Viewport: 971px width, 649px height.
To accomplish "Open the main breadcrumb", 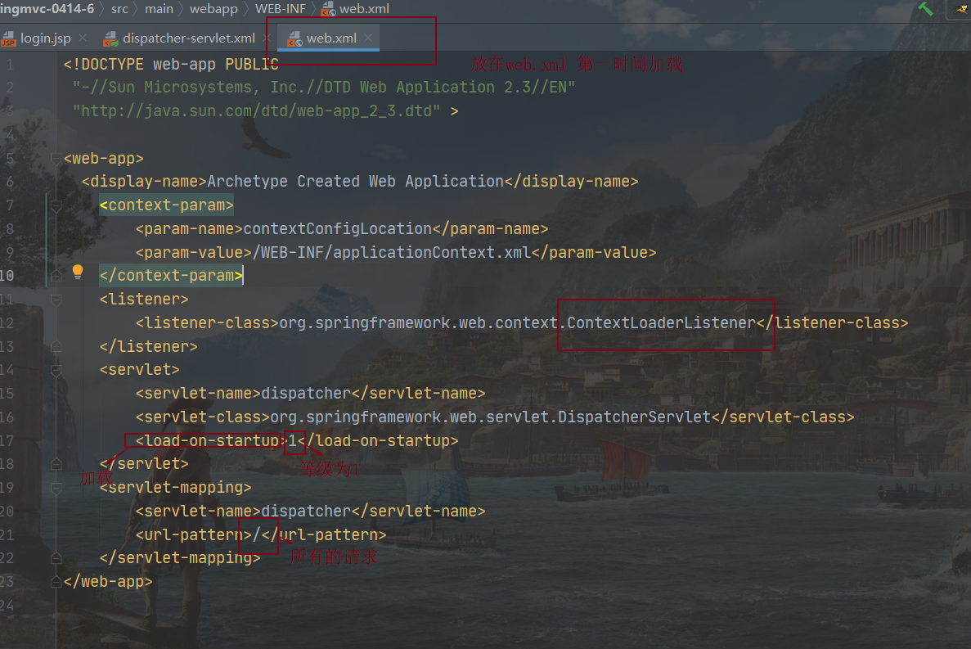I will tap(160, 9).
